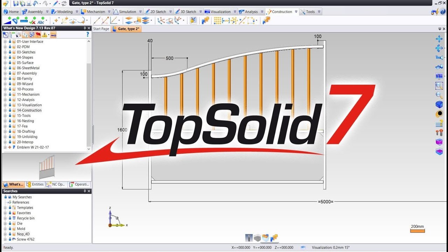Open the Construction tab dropdown arrow
This screenshot has width=448, height=252.
(x=296, y=12)
